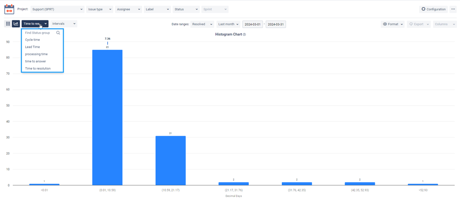
Task: Open the Label filter dropdown
Action: (157, 9)
